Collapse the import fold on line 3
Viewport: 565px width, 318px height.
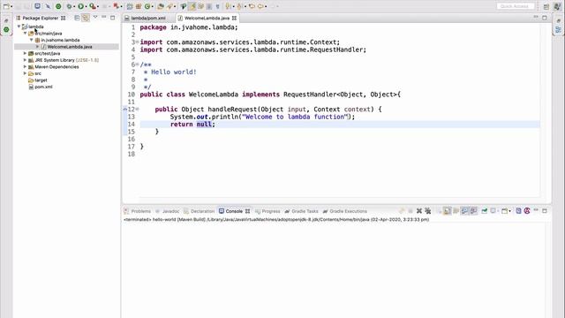coord(137,42)
